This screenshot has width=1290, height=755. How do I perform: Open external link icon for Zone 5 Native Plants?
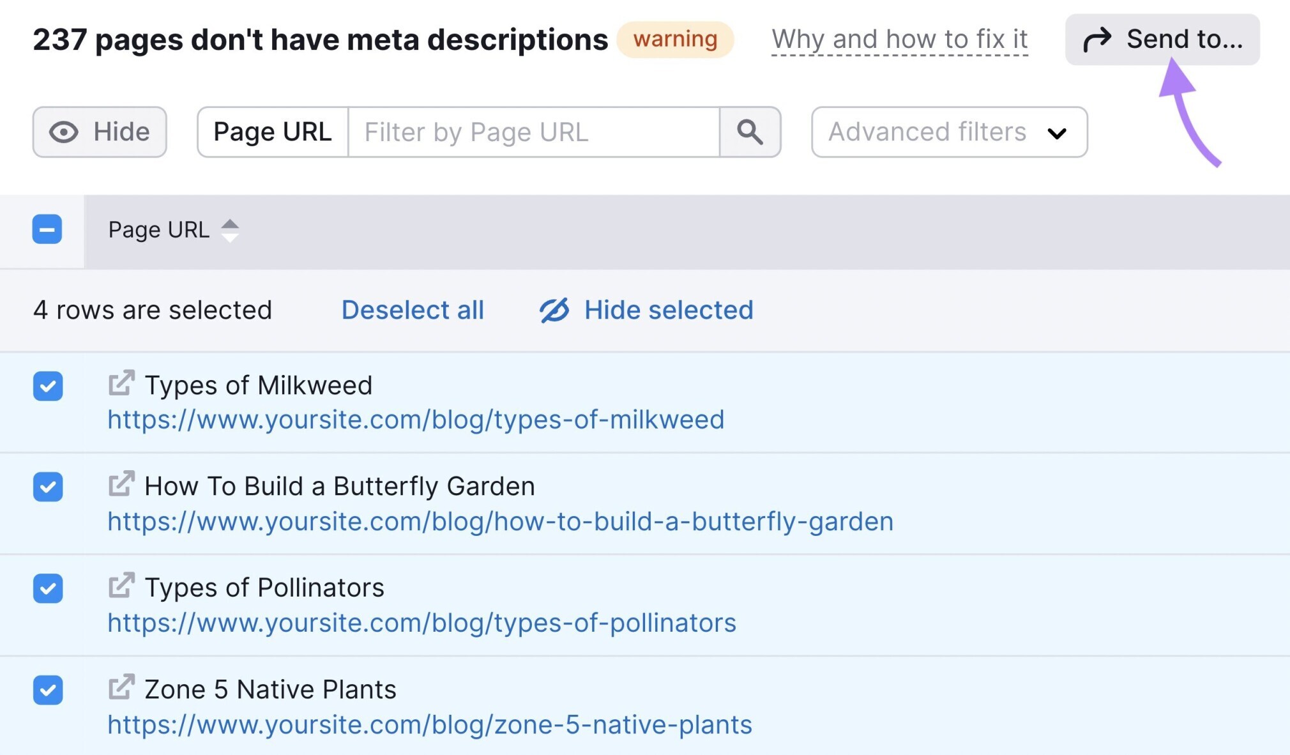pos(121,687)
